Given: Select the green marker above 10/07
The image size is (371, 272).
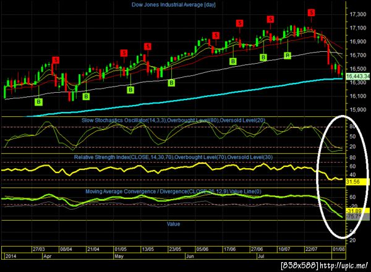Looking at the screenshot, I should pos(288,56).
